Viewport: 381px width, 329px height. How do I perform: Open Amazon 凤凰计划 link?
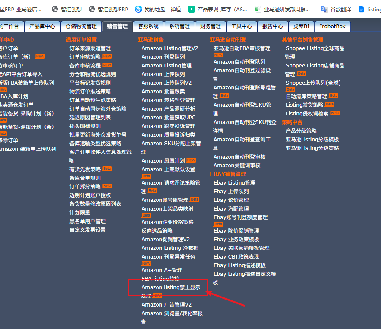pyautogui.click(x=163, y=161)
